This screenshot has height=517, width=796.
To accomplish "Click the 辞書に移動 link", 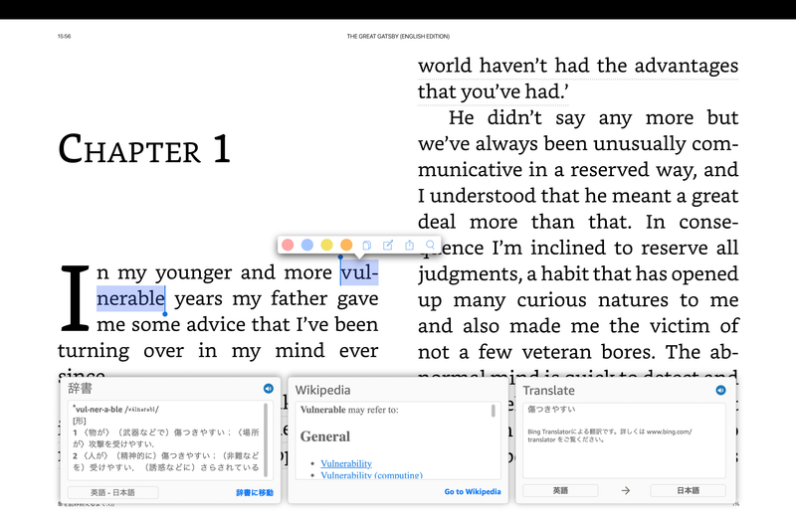I will coord(255,493).
